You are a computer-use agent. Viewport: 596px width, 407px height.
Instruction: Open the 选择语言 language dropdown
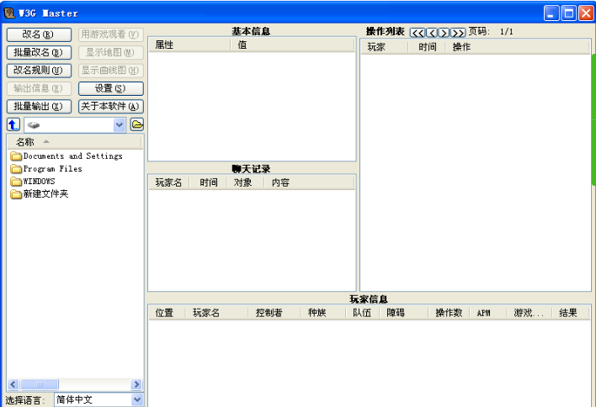point(137,399)
